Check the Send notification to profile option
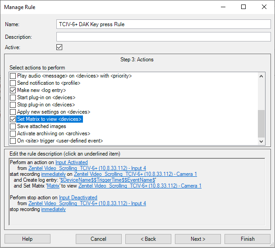This screenshot has width=275, height=248. (13, 83)
